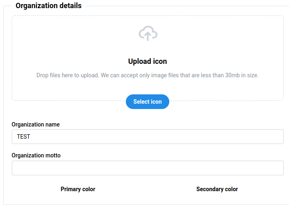Select the Secondary color label
Image resolution: width=289 pixels, height=205 pixels.
click(217, 189)
